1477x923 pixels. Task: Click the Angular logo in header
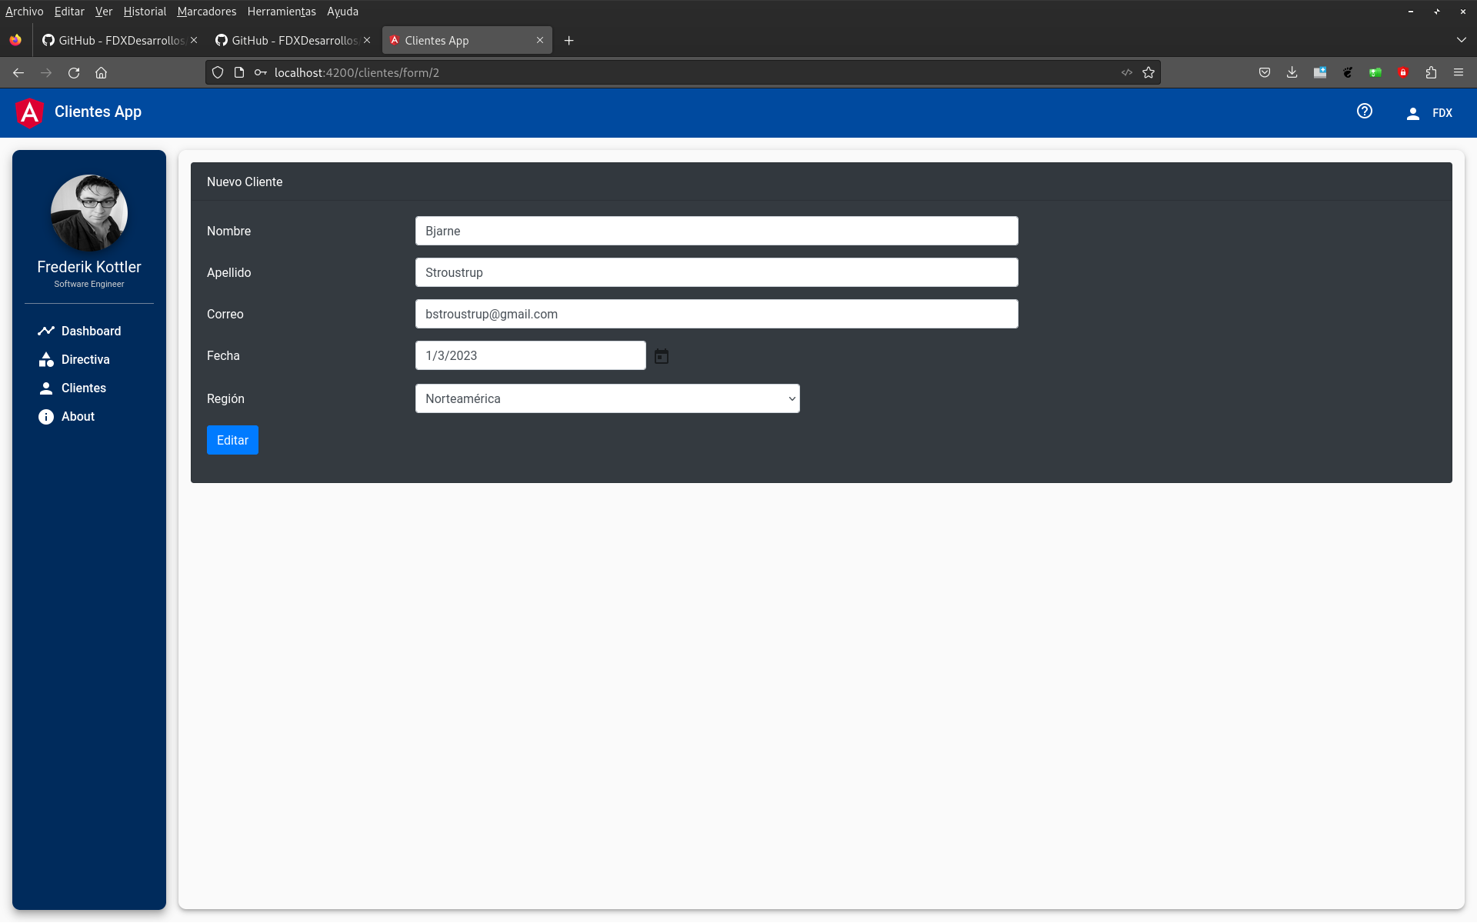30,113
